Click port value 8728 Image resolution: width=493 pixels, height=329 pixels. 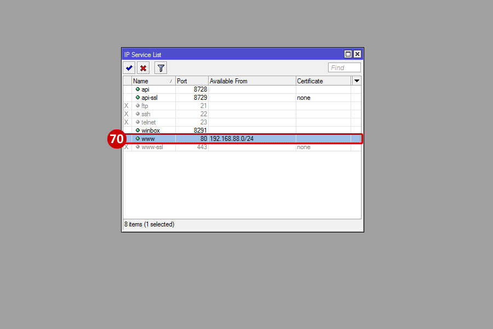click(x=200, y=89)
